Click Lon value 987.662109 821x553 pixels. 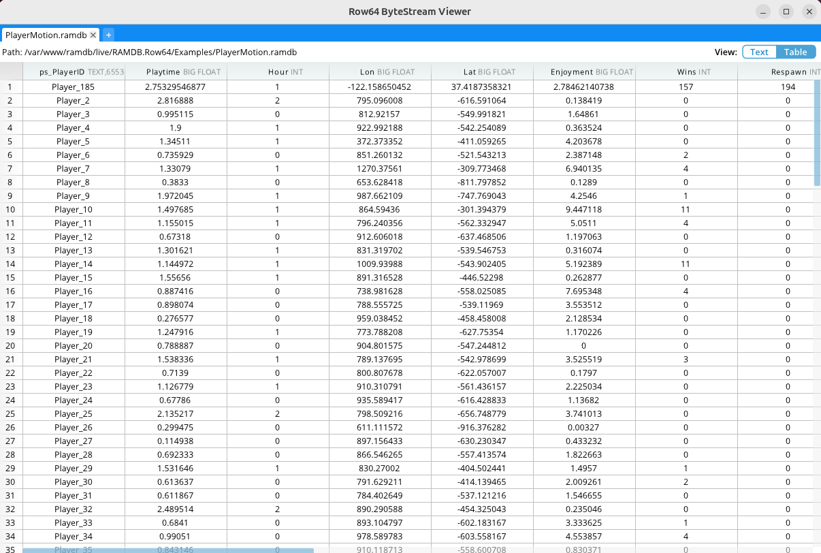point(380,196)
